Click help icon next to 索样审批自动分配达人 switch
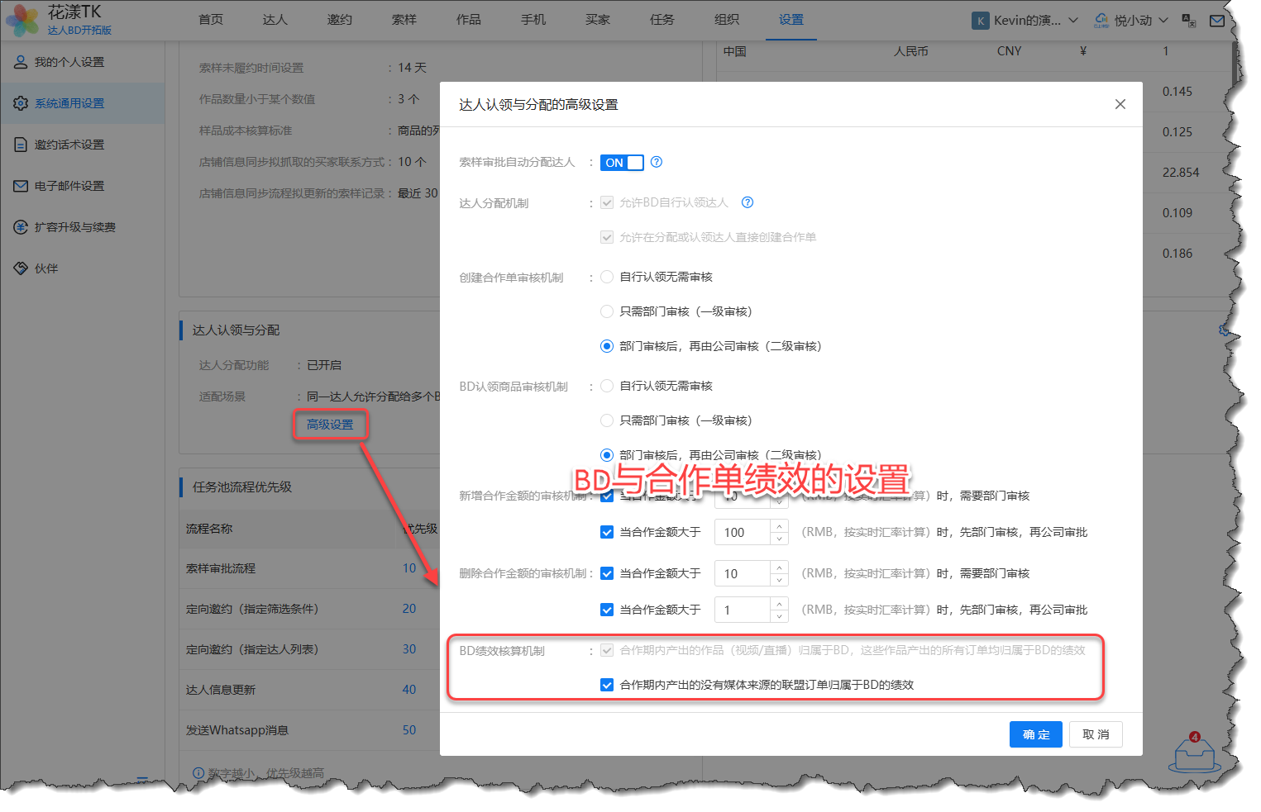Image resolution: width=1261 pixels, height=812 pixels. pos(657,162)
